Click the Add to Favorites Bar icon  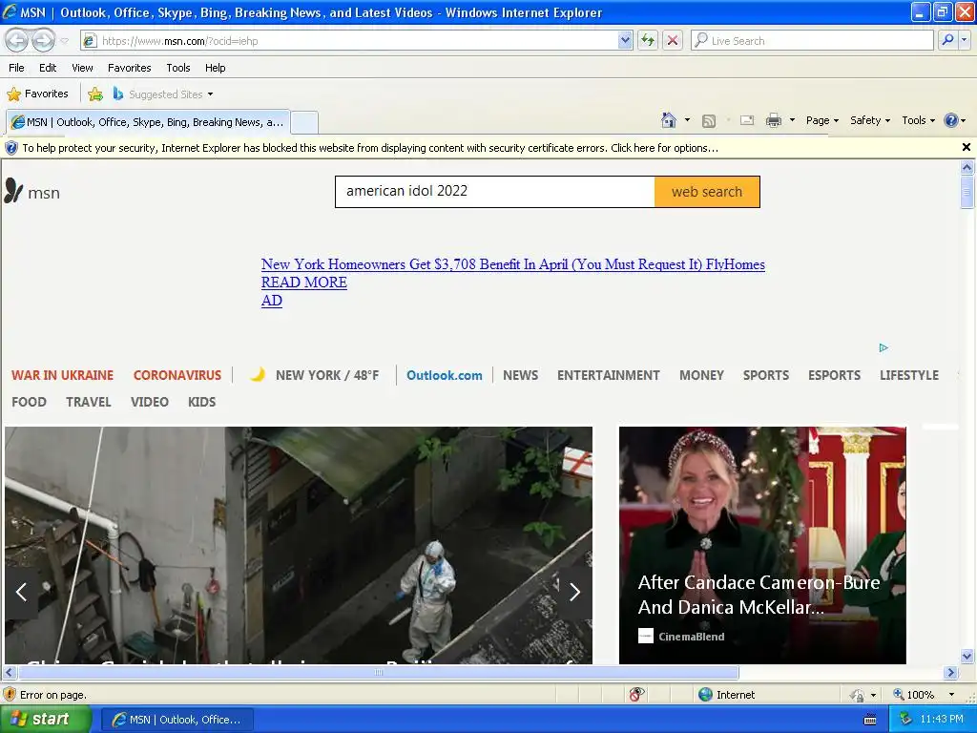[95, 94]
